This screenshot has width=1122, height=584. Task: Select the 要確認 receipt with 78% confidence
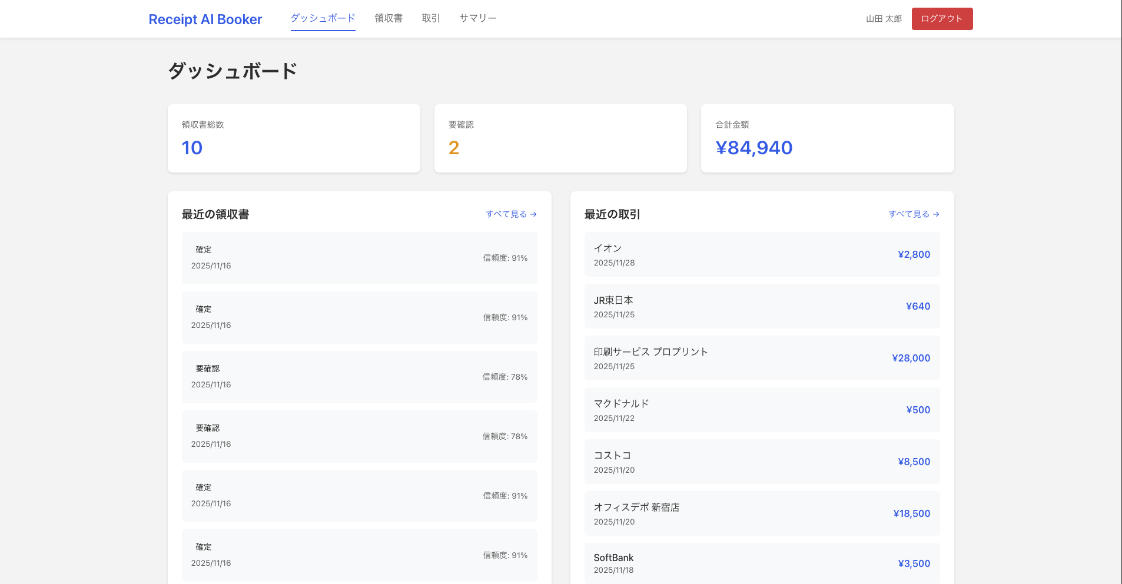pos(359,377)
